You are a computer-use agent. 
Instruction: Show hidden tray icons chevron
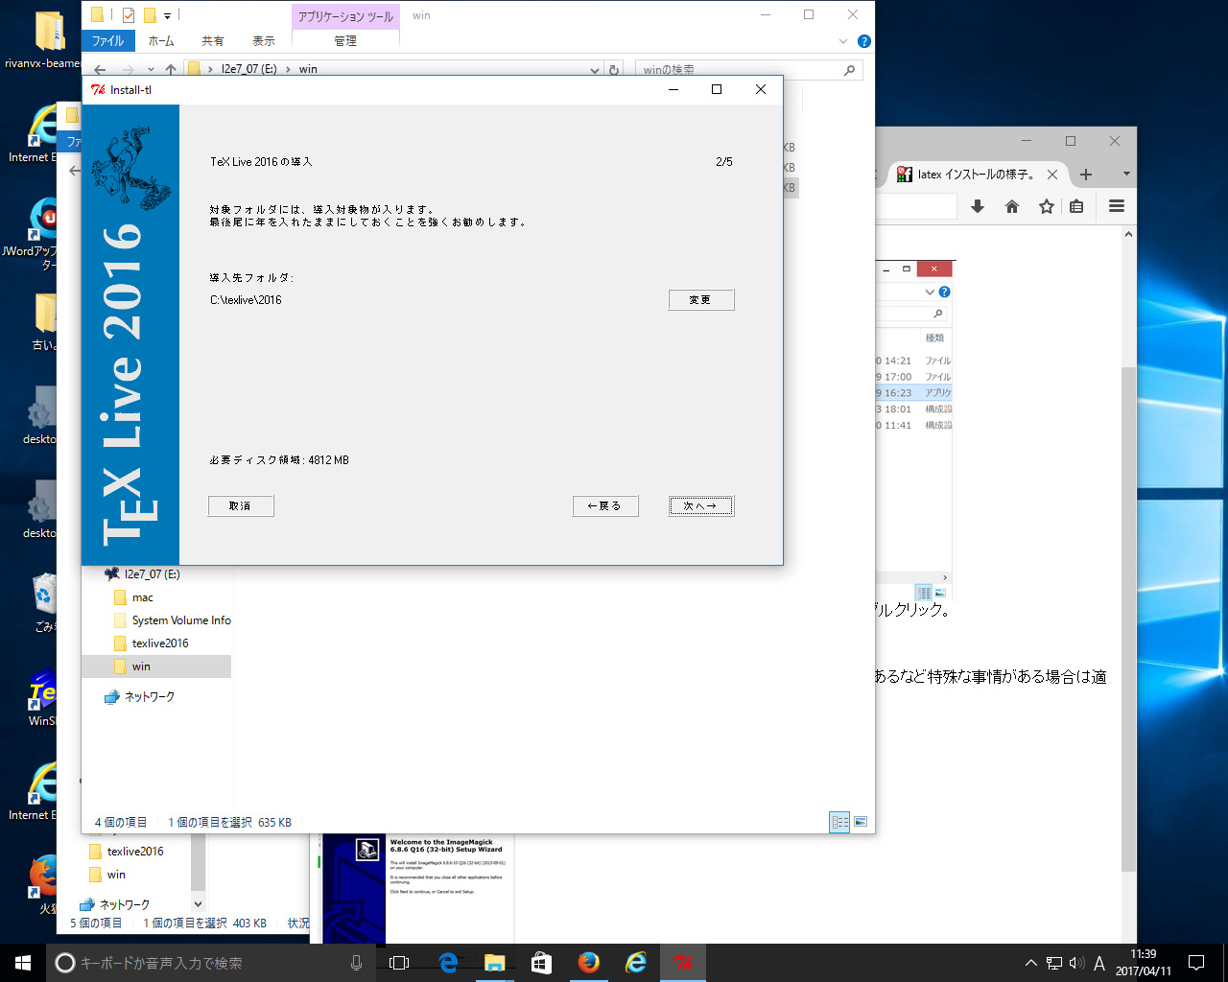coord(1031,963)
